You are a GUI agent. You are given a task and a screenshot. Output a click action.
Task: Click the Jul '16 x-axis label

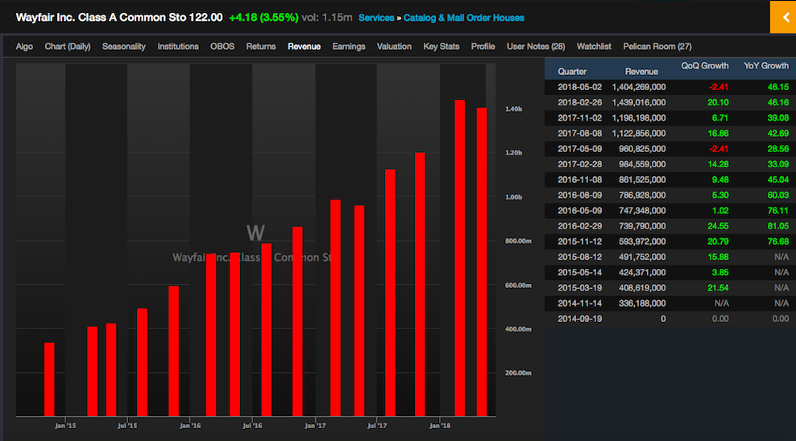pos(252,426)
